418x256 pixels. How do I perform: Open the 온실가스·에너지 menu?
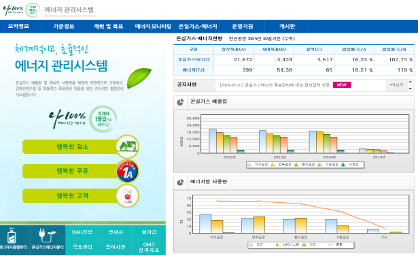pos(198,26)
